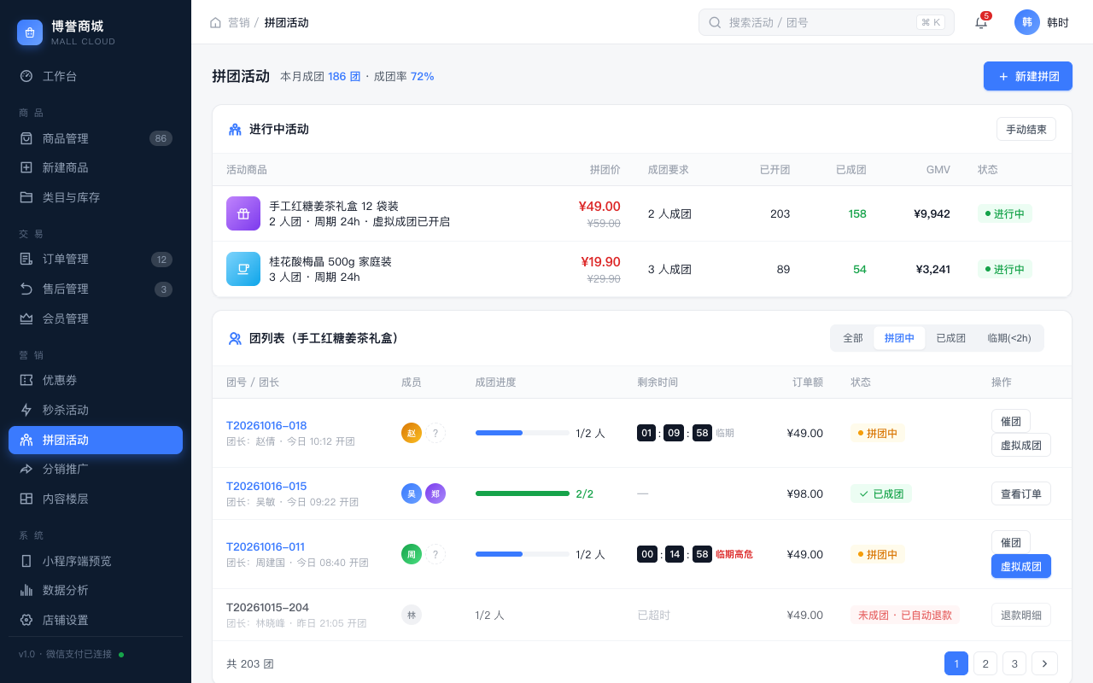Go to pagination page 1
Screen dimensions: 1093x683
tap(956, 663)
